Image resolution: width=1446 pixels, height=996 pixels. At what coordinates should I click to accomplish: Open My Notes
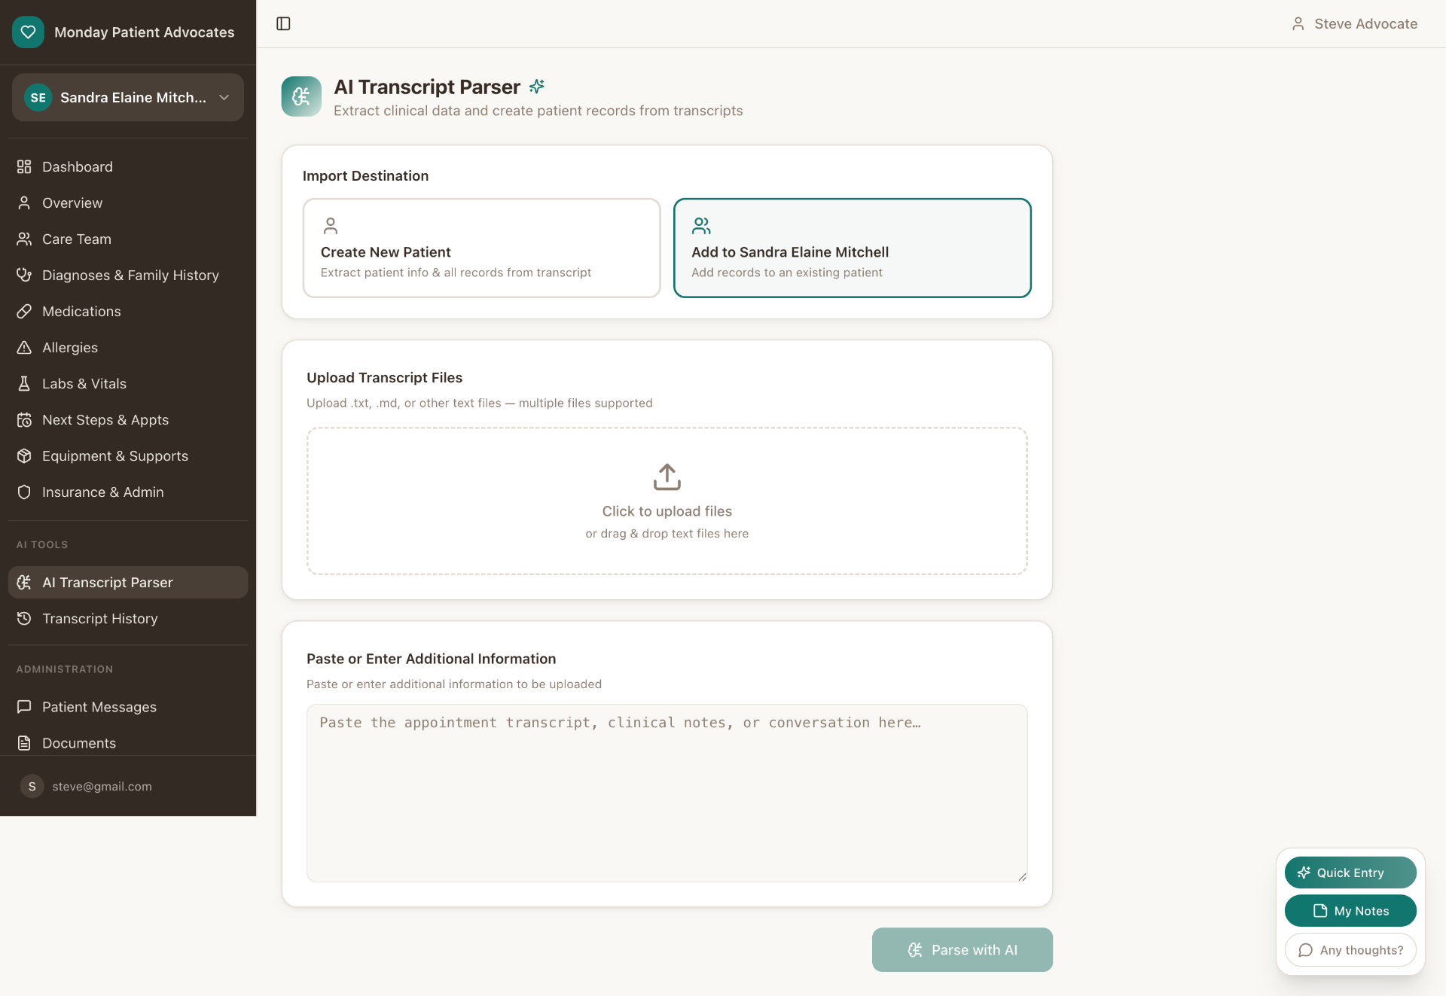click(x=1350, y=911)
